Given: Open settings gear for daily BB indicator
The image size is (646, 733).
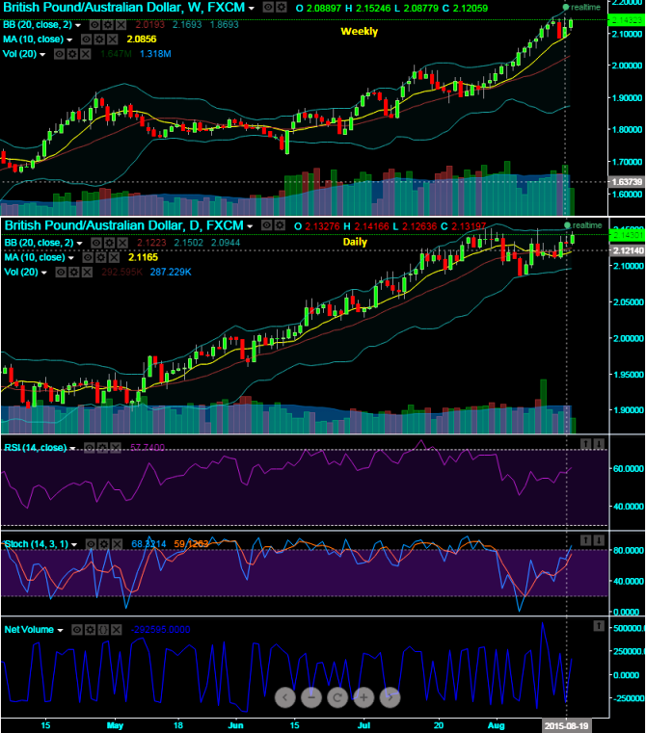Looking at the screenshot, I should (109, 243).
